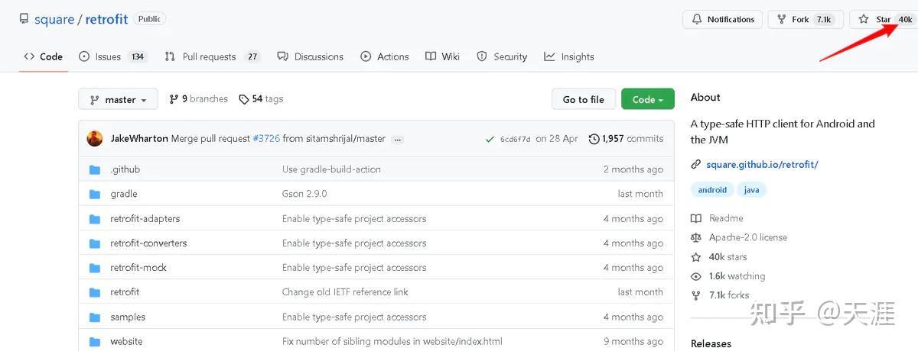
Task: Click the tags label icon
Action: pyautogui.click(x=243, y=99)
